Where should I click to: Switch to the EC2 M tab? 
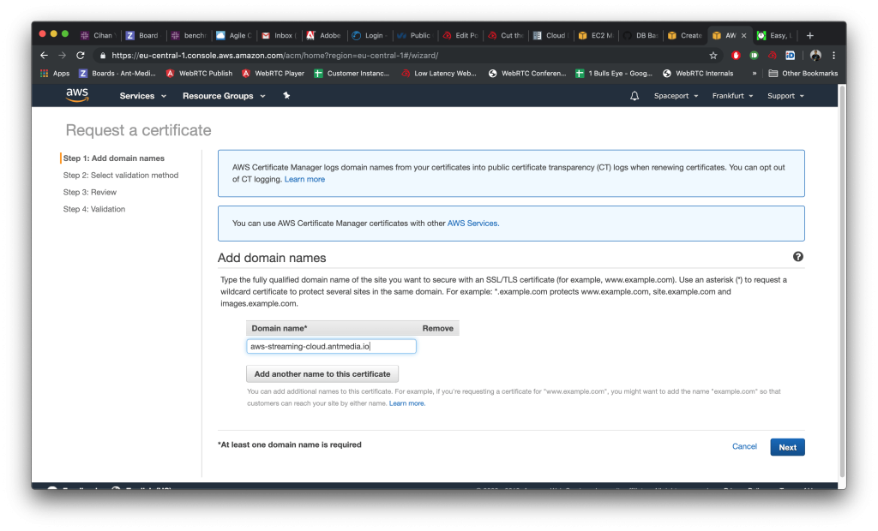click(596, 35)
